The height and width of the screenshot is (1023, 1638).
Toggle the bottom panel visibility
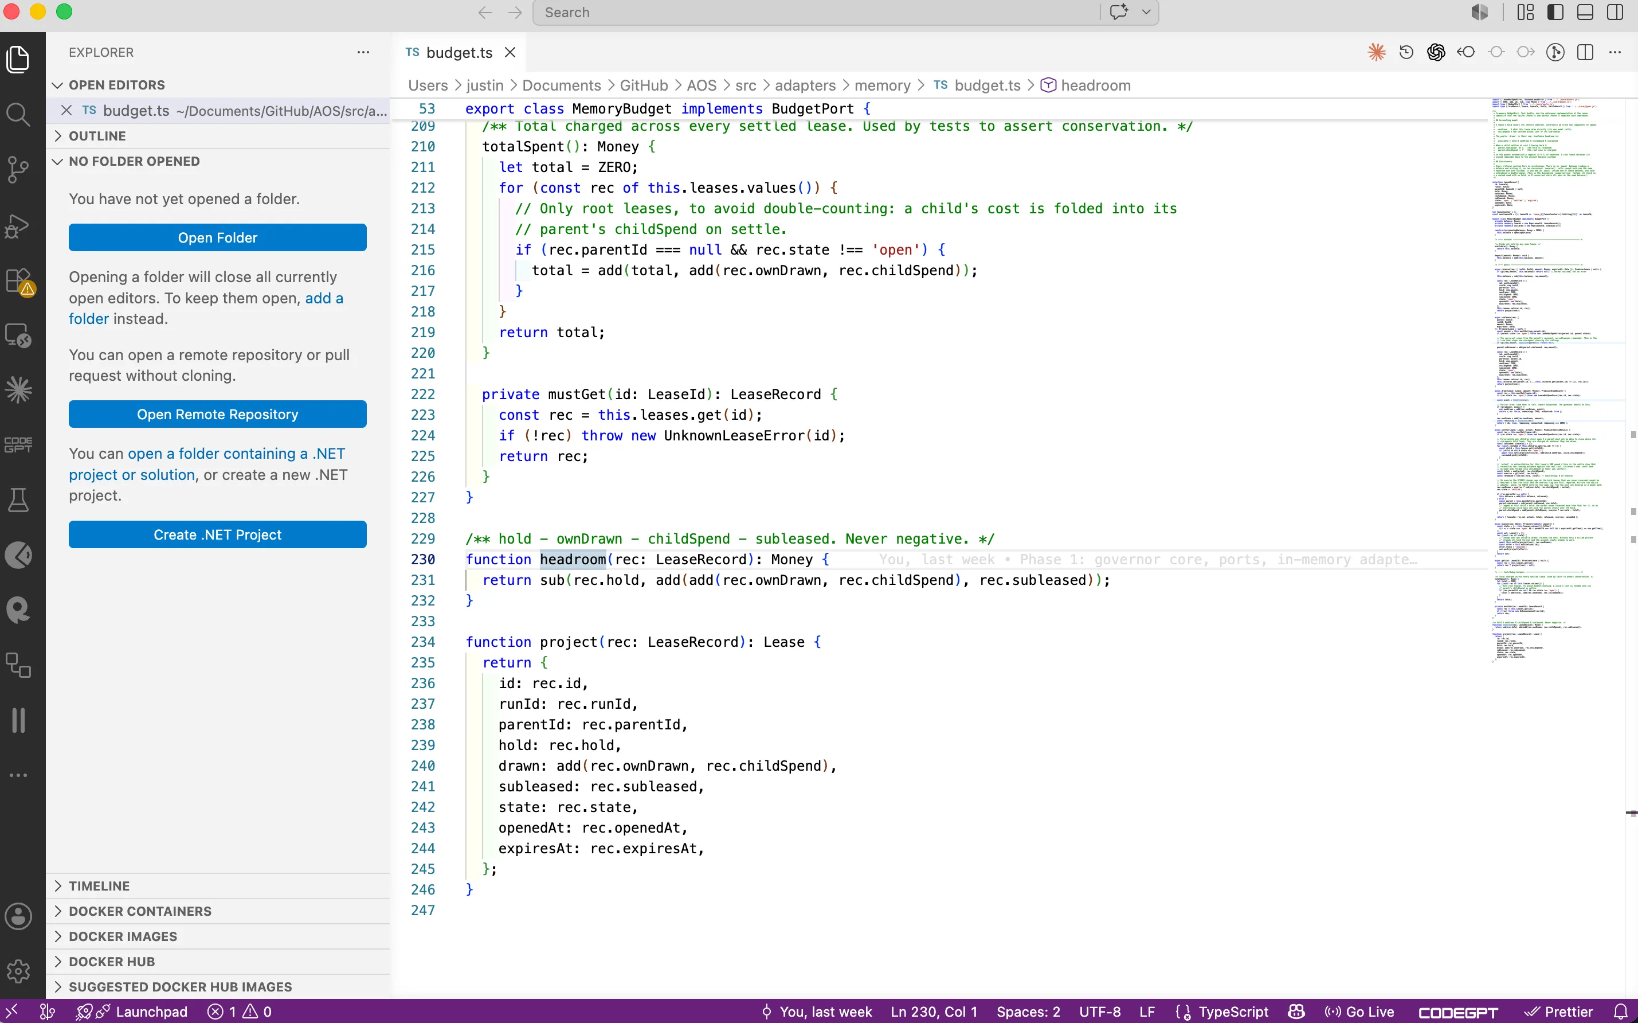[1585, 12]
